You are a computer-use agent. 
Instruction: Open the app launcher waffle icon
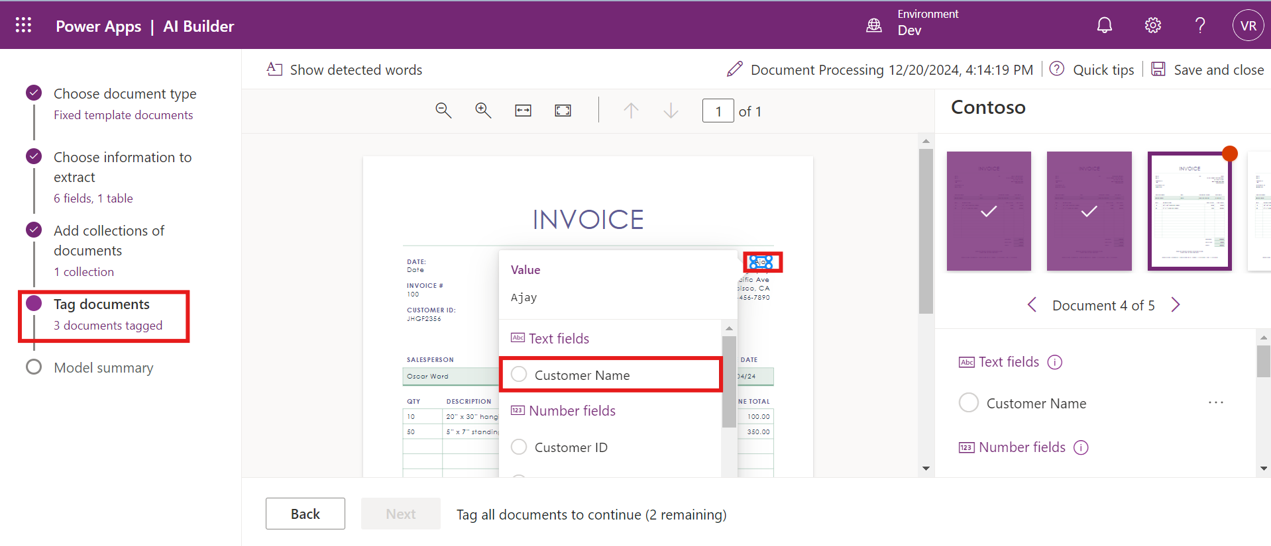click(x=24, y=25)
